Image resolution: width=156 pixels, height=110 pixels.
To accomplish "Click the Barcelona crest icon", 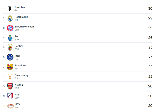I will tap(10, 67).
